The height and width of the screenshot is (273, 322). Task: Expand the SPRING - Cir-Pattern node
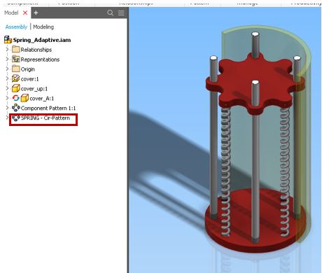click(x=7, y=118)
